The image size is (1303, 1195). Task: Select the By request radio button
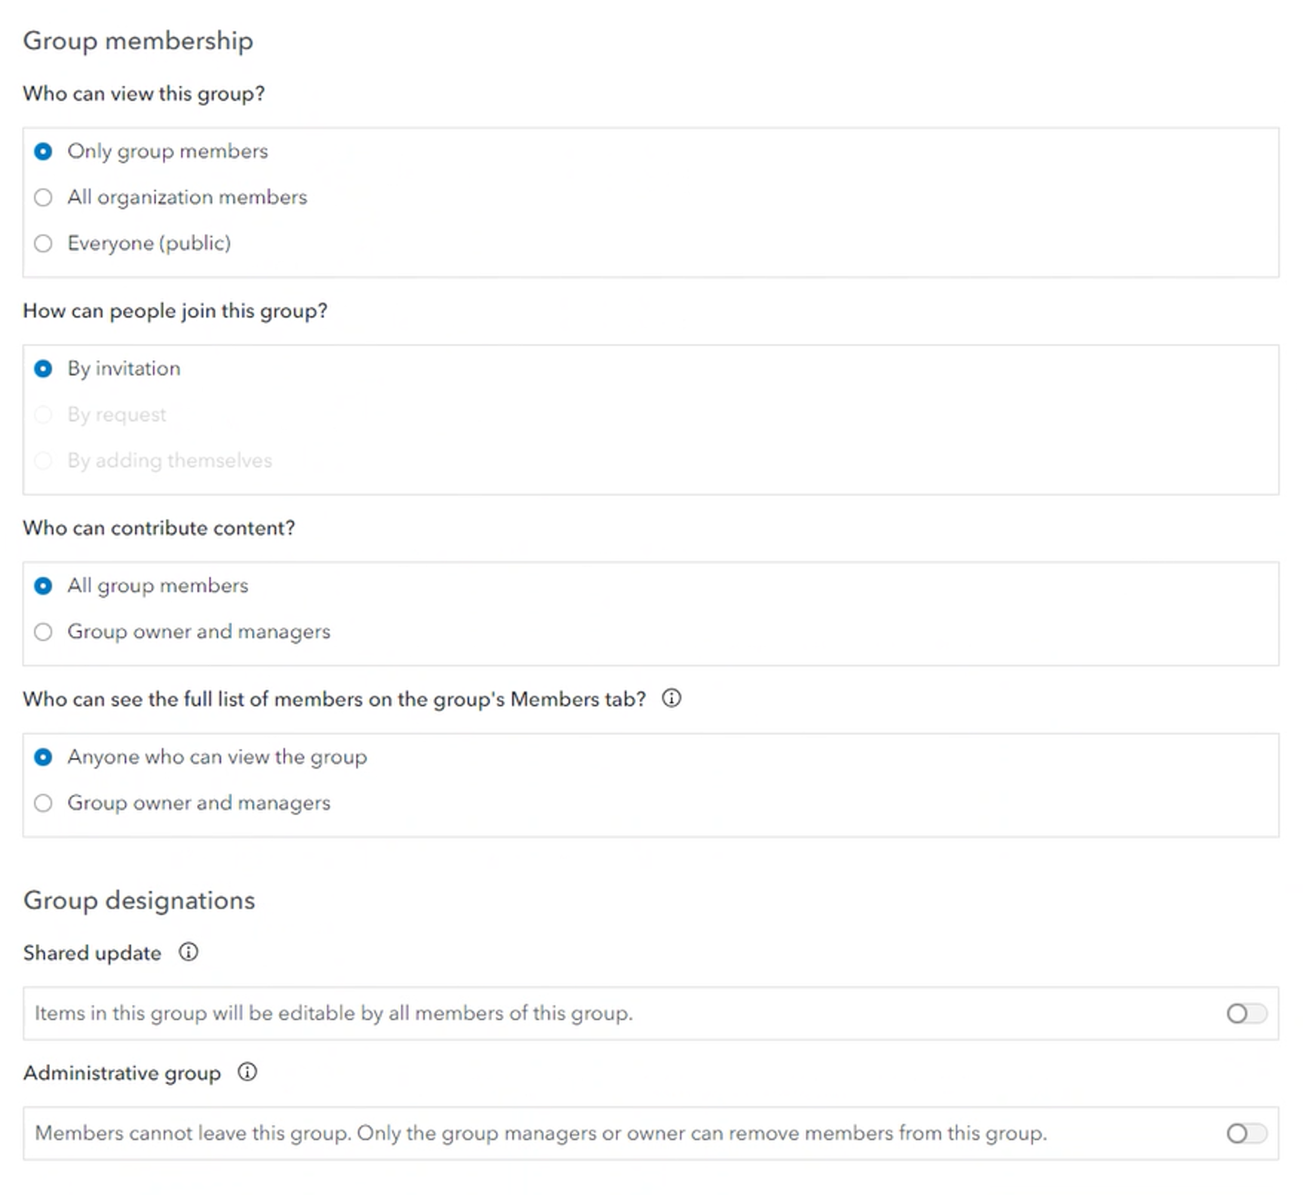[43, 415]
